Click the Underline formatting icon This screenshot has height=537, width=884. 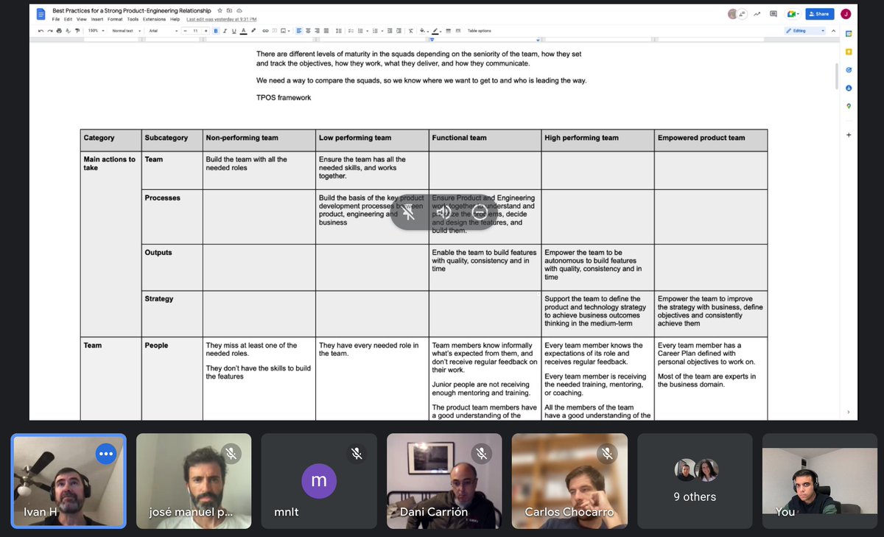click(234, 31)
